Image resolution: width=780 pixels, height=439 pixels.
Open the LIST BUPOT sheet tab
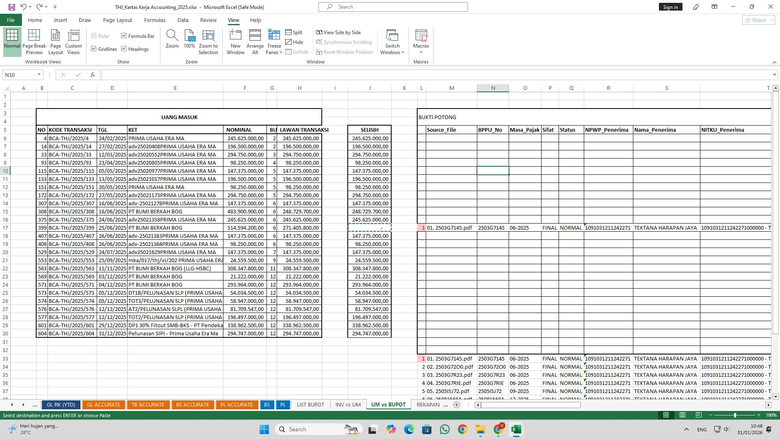(310, 404)
